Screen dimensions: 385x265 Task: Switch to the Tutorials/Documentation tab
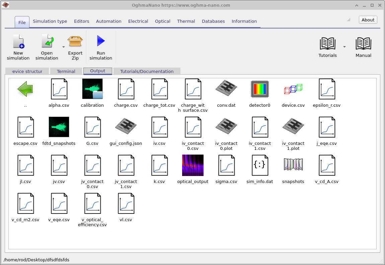point(147,71)
